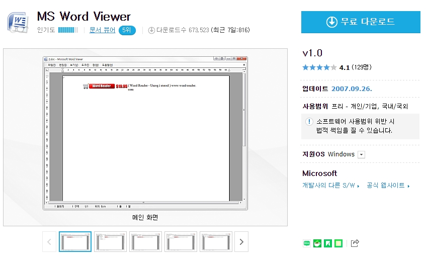Click the 인기도 popularity bar
The image size is (426, 263).
pos(68,30)
